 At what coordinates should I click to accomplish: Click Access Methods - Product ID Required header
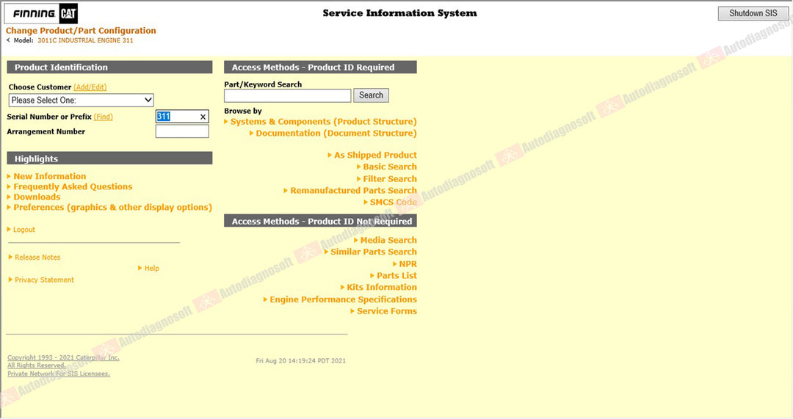(x=320, y=68)
